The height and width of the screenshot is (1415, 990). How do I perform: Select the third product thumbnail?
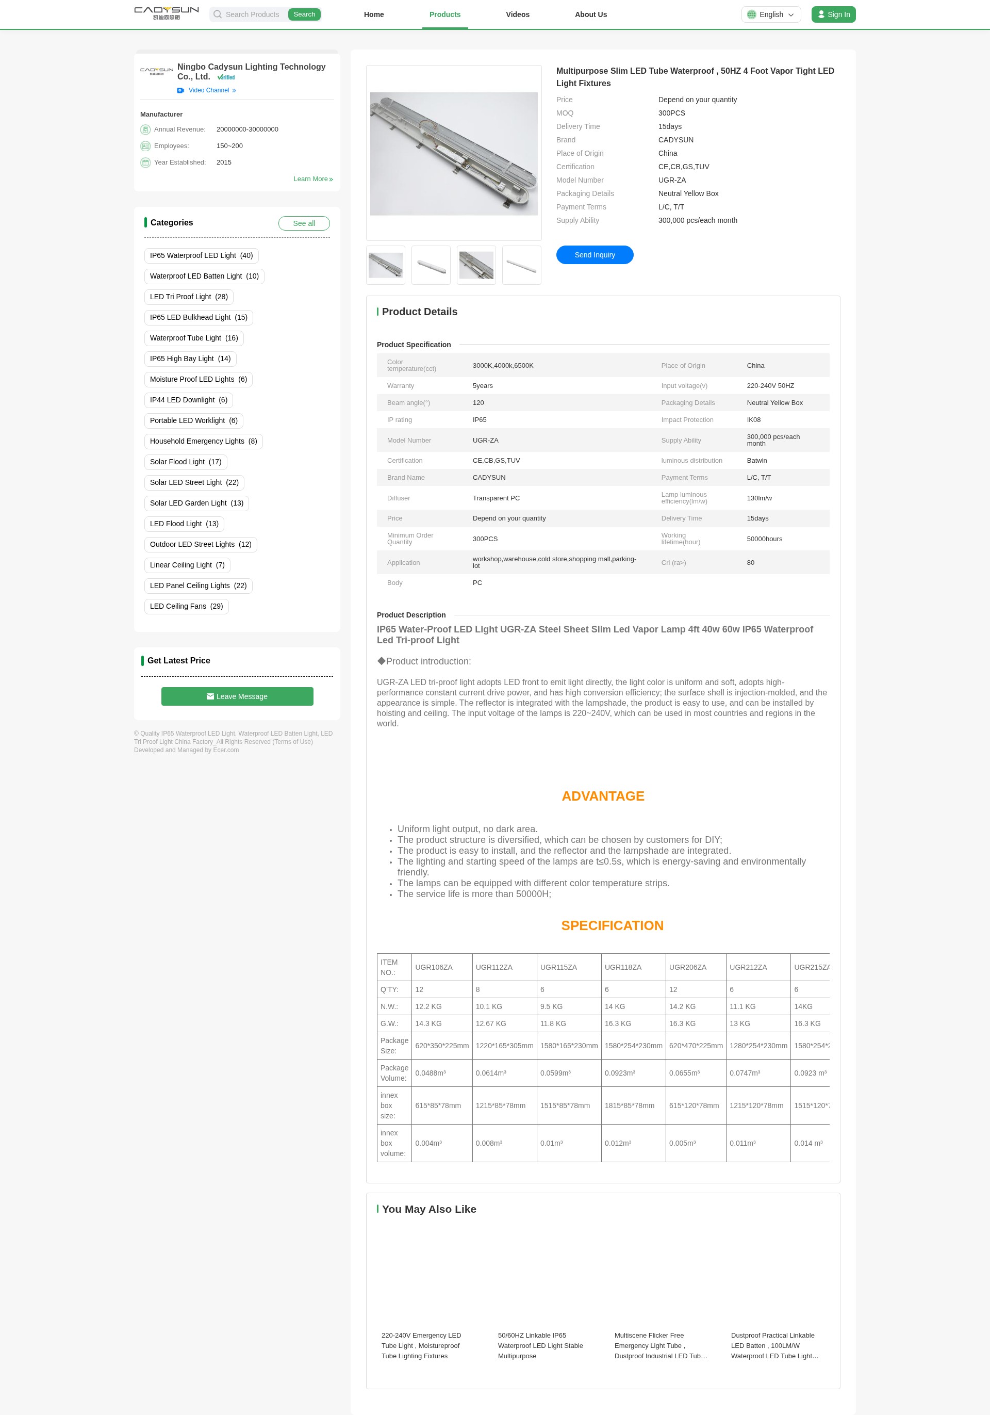coord(476,266)
